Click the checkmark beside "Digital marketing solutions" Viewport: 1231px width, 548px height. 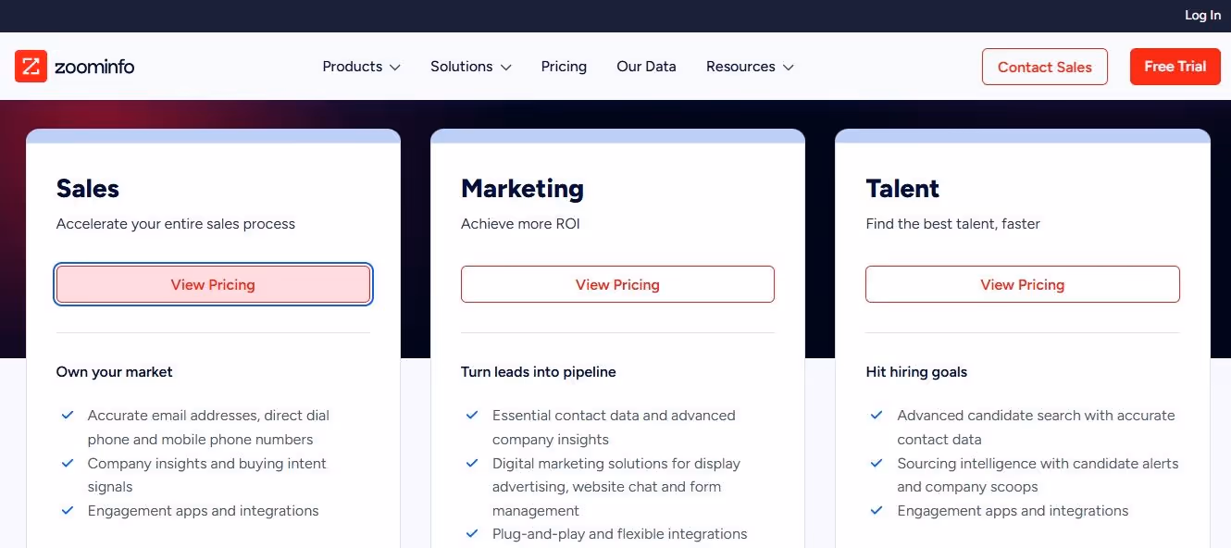click(x=472, y=463)
